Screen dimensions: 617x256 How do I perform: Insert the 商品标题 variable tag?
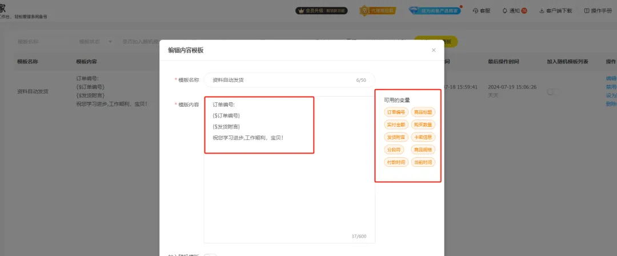(423, 112)
